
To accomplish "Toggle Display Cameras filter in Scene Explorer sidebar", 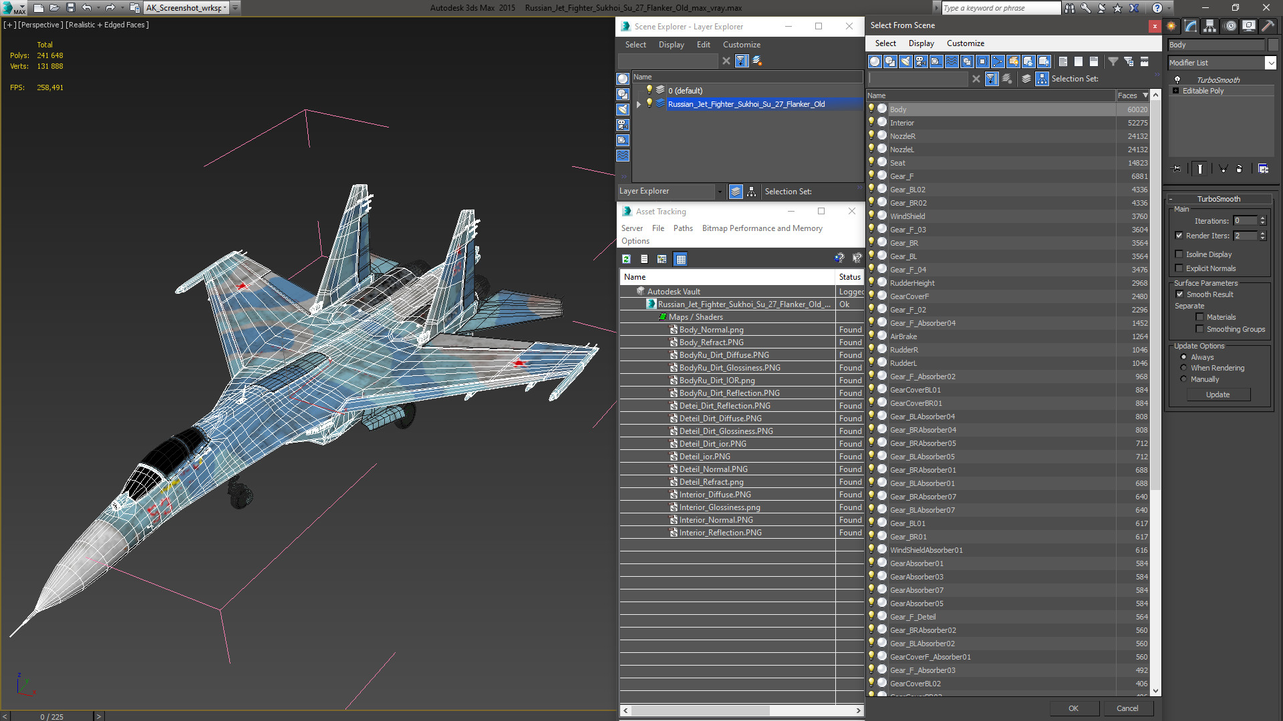I will point(623,125).
